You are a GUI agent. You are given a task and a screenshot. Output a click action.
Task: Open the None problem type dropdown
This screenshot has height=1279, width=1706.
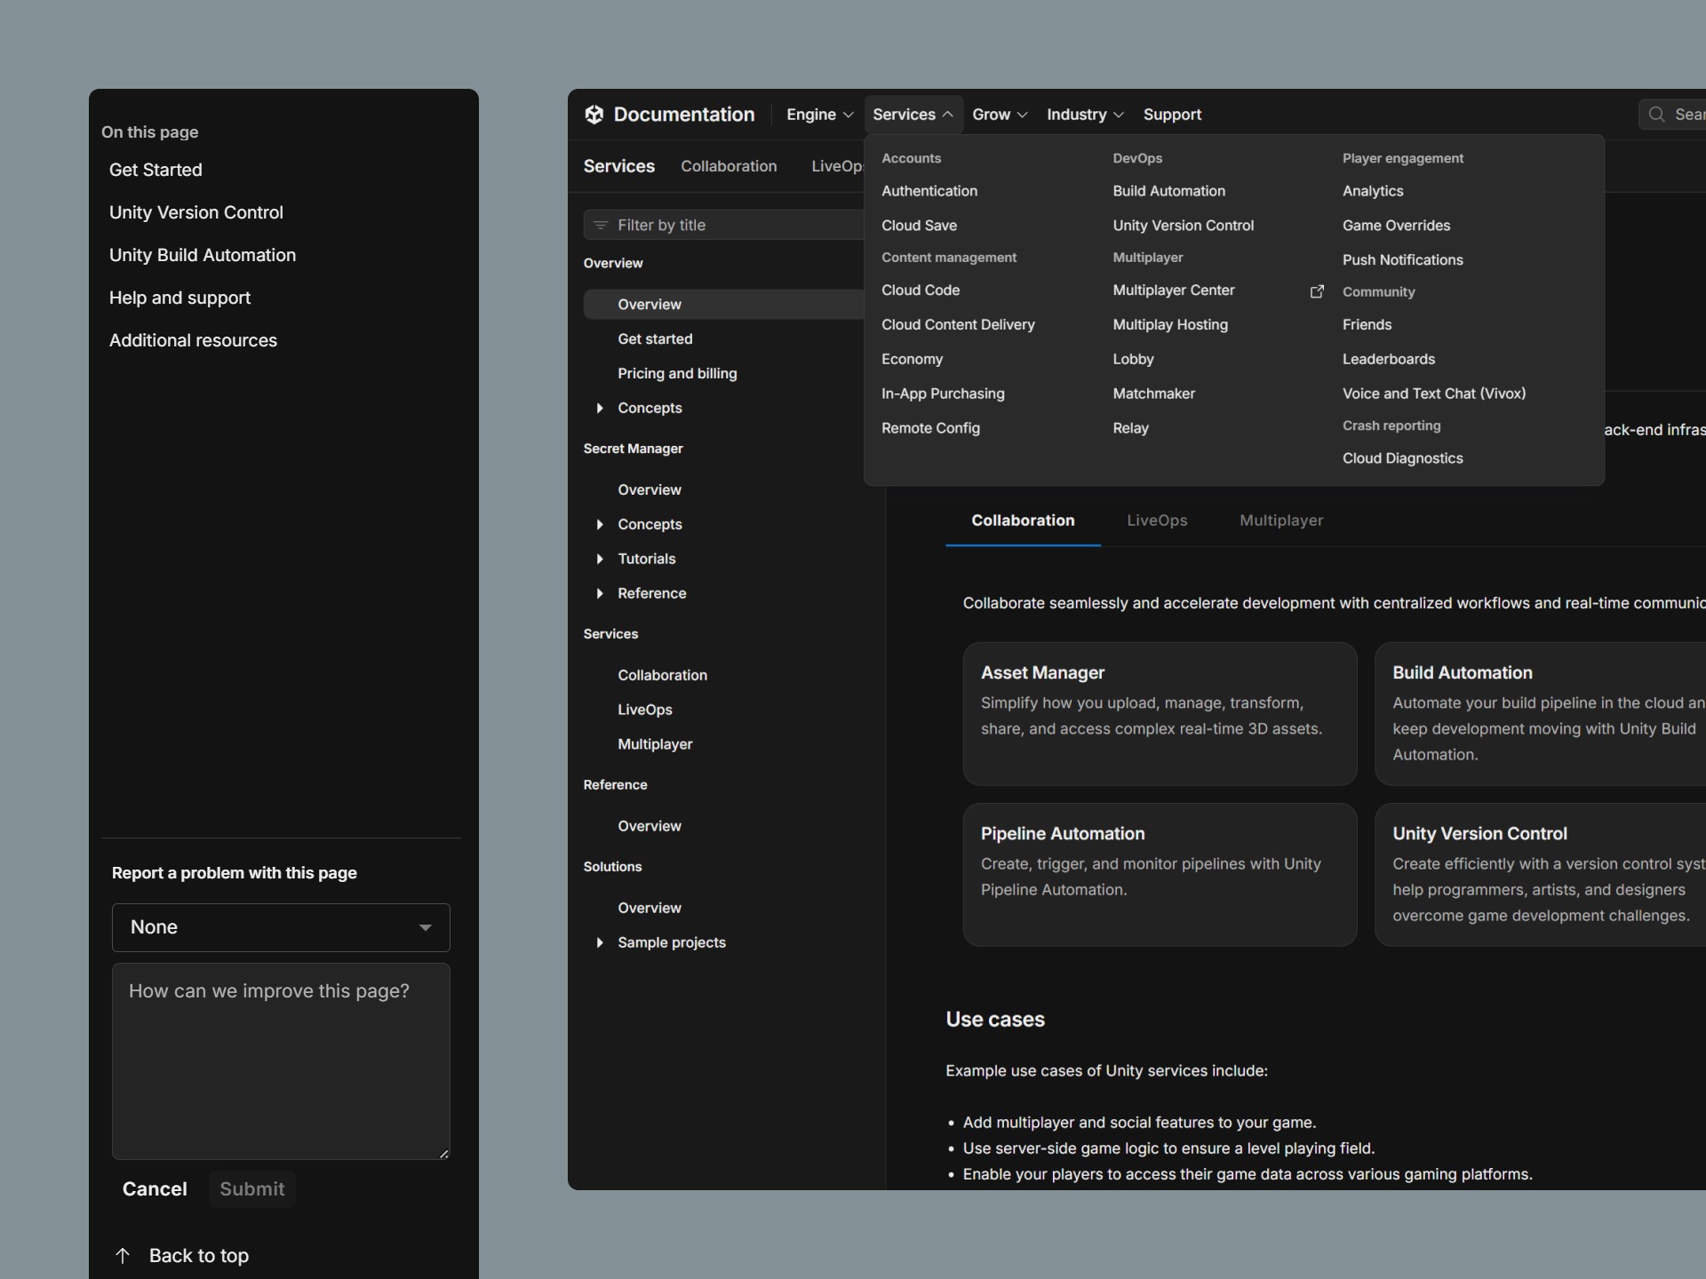(x=281, y=927)
